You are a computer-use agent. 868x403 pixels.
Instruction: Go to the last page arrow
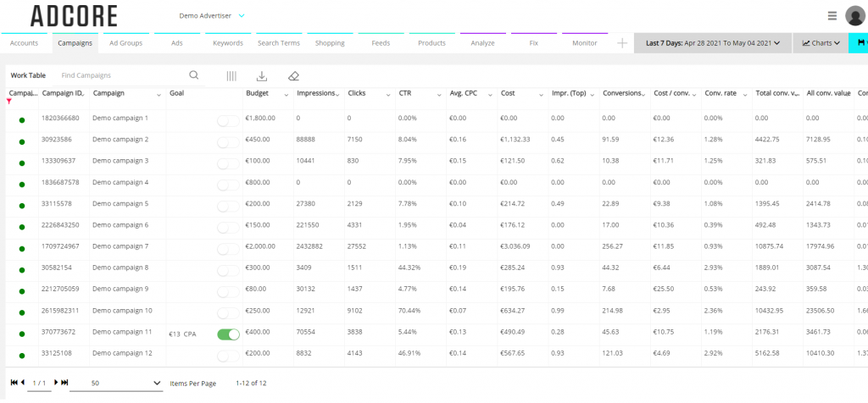pos(64,383)
